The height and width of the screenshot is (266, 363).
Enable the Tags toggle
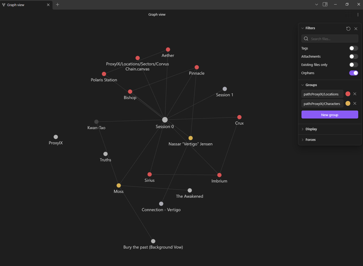[x=353, y=48]
